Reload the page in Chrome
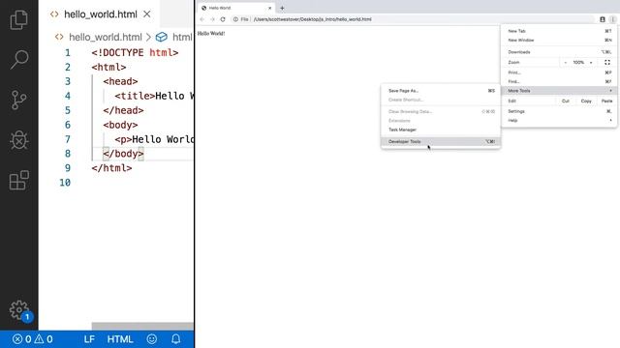620x348 pixels. (x=223, y=19)
